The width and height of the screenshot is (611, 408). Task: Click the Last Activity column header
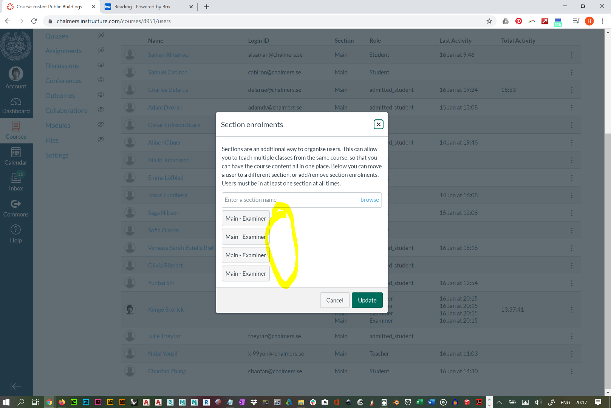(455, 41)
